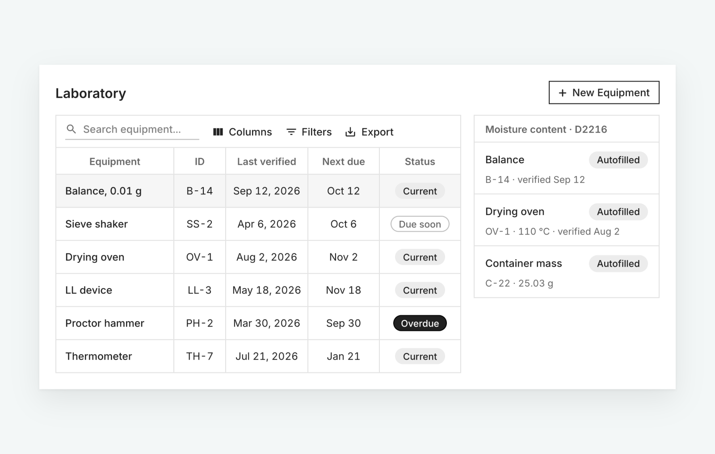
Task: Click the Autofilled badge for Balance
Action: [x=618, y=160]
